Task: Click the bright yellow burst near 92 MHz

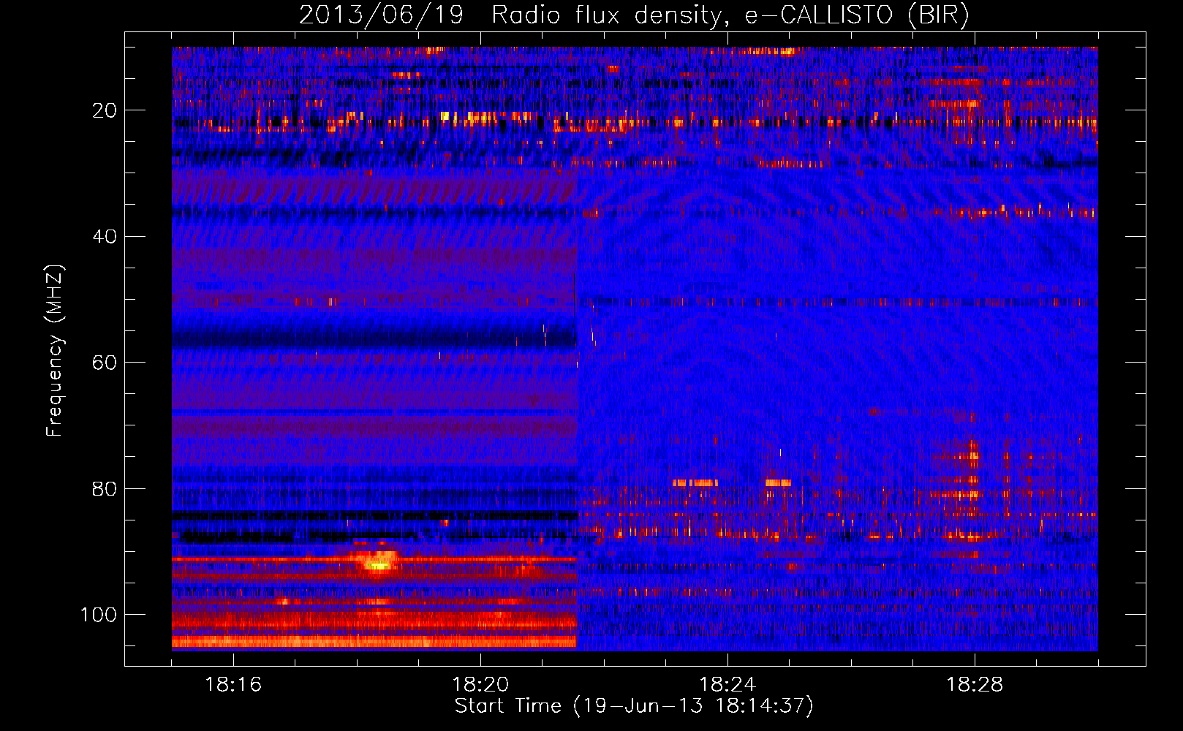Action: pyautogui.click(x=379, y=562)
